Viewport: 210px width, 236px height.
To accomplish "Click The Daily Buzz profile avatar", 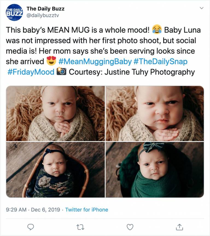I will tap(14, 13).
